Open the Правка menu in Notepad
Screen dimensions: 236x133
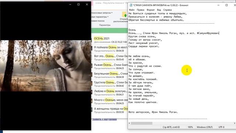pyautogui.click(x=140, y=10)
